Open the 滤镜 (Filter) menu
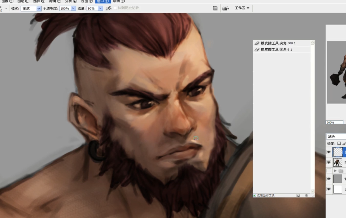The height and width of the screenshot is (218, 346). (55, 1)
